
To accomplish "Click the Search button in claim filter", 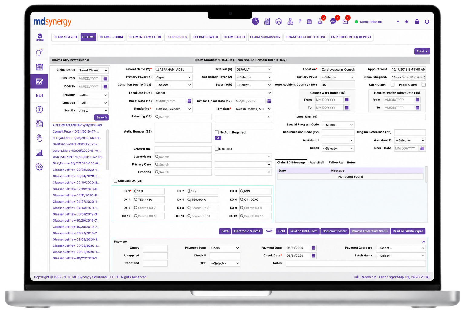I will pos(101,117).
